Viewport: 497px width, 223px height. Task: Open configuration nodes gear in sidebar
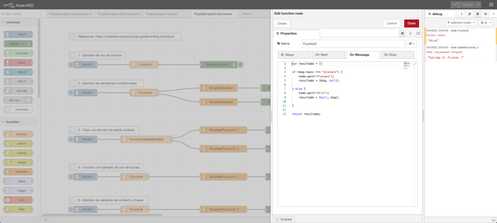point(485,14)
